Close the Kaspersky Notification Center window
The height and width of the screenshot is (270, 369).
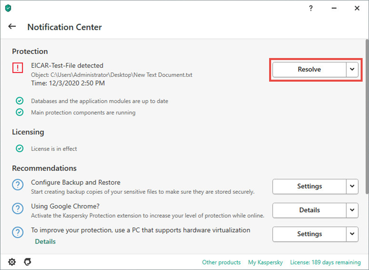(357, 8)
